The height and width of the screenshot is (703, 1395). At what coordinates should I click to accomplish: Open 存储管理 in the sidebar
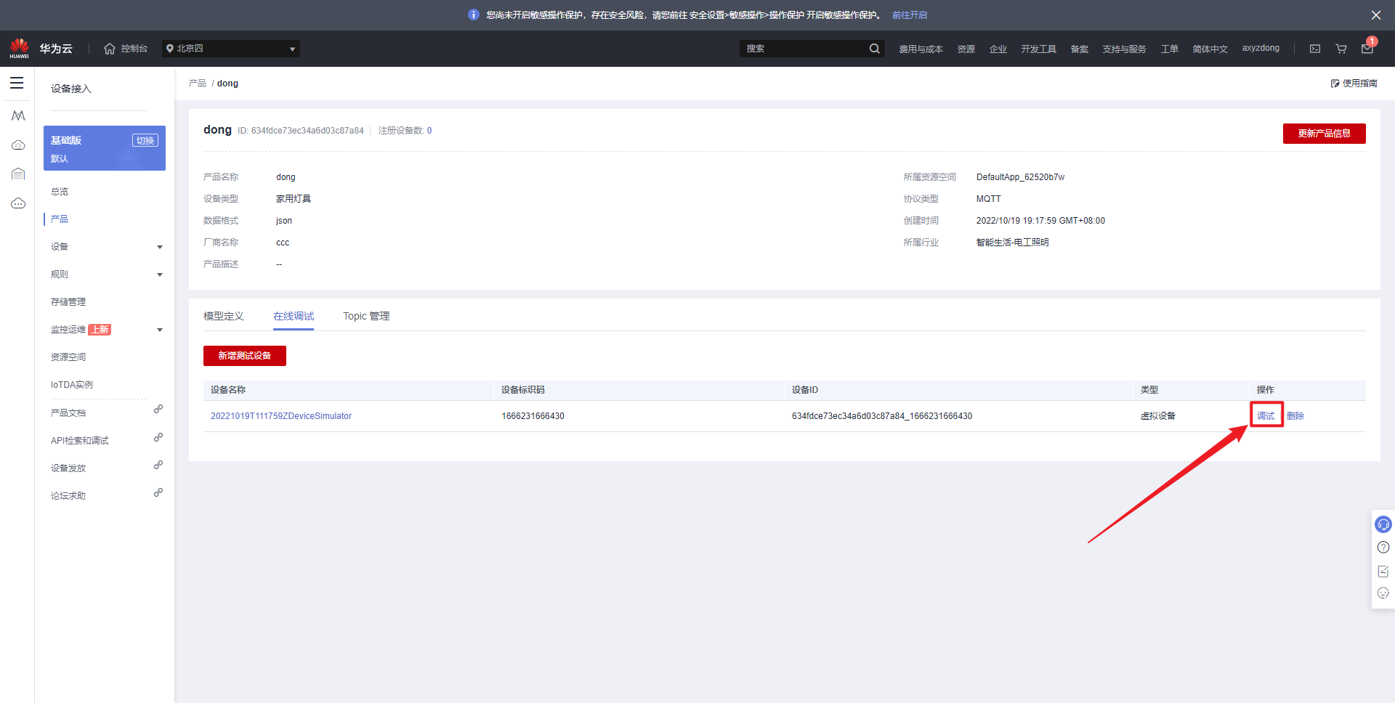(x=68, y=302)
